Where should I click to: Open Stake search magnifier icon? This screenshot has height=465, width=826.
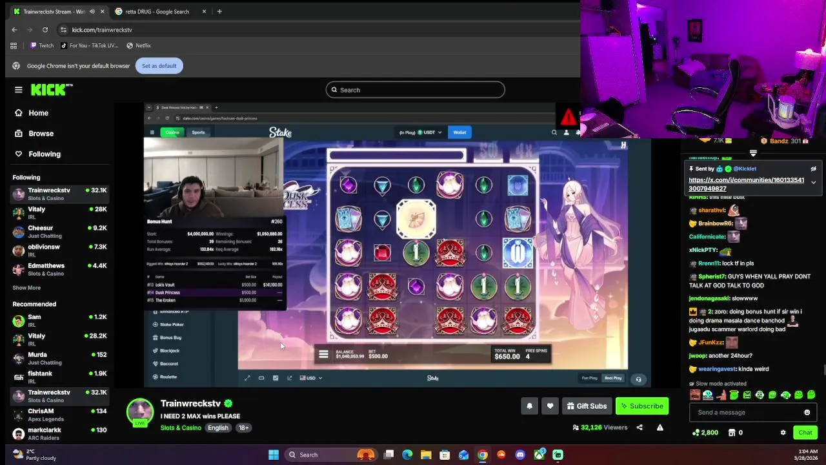coord(554,132)
